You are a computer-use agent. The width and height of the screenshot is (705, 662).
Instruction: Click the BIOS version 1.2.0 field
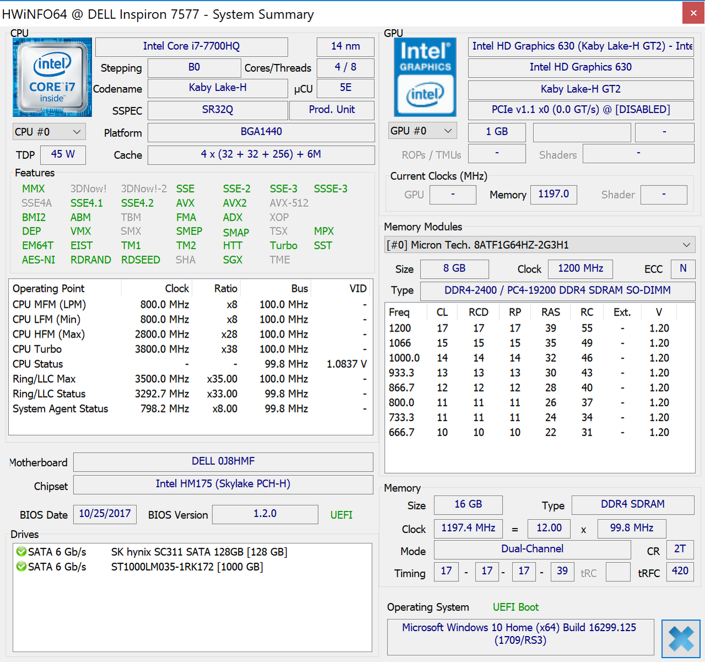(265, 514)
